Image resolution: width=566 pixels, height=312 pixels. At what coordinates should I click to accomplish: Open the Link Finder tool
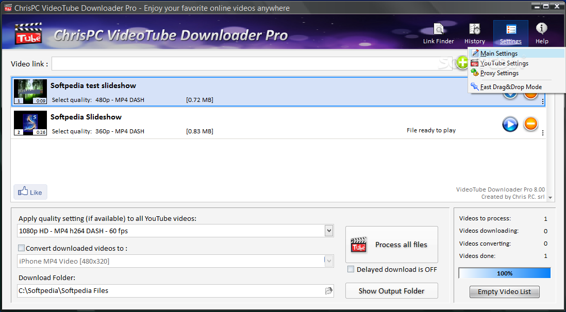[x=439, y=33]
